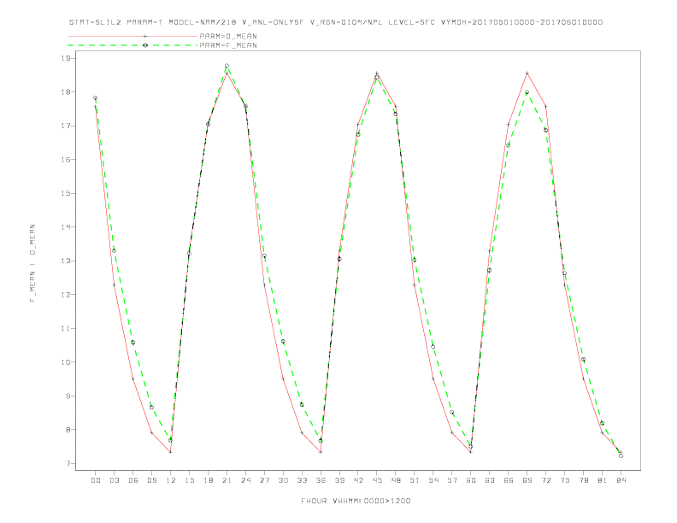
Task: Click x-axis tick label 24
Action: tap(245, 480)
